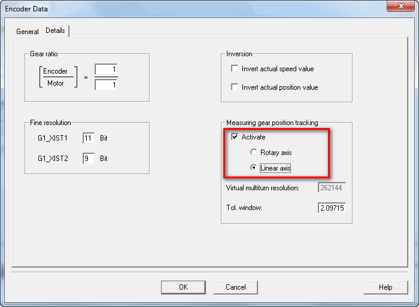Click the 'G1_XIST1' label

tap(53, 138)
